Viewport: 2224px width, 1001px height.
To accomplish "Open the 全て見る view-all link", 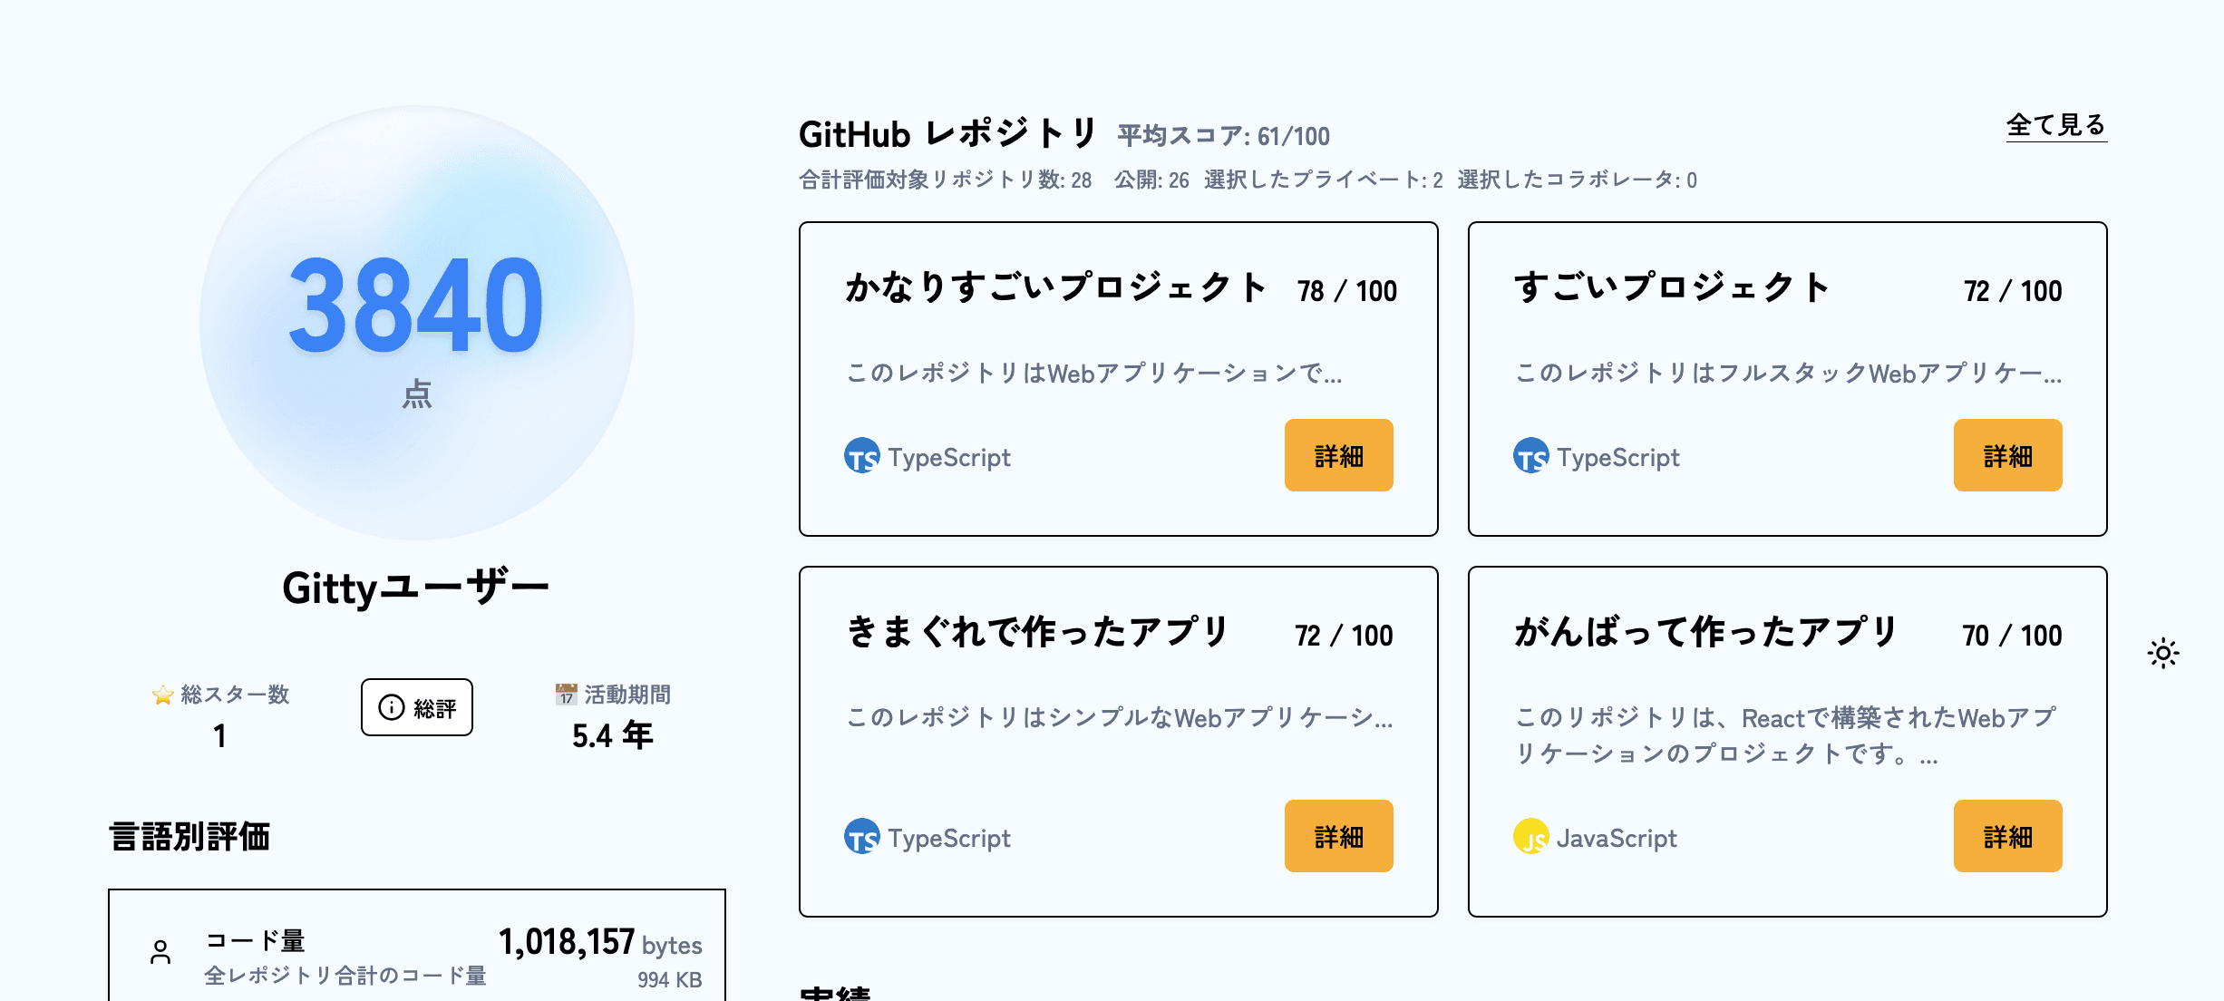I will tap(2056, 125).
